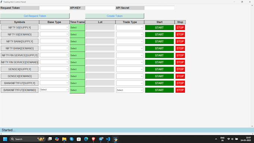Start the NIFTY 50[SUPPLY] bot
This screenshot has height=143, width=254.
pyautogui.click(x=159, y=28)
